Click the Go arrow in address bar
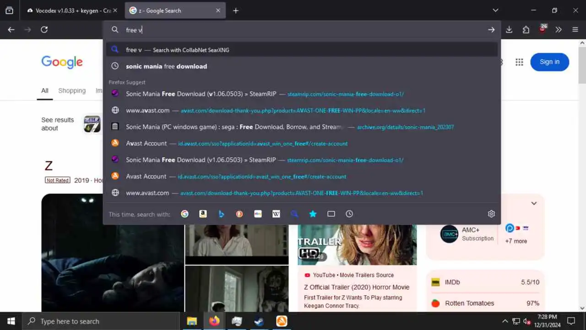586x330 pixels. (491, 30)
